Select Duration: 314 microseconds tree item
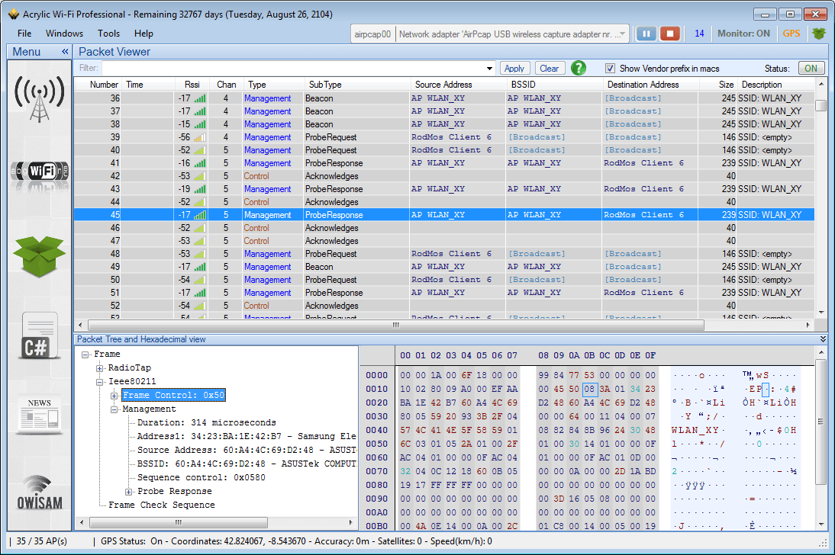The height and width of the screenshot is (555, 835). [207, 422]
